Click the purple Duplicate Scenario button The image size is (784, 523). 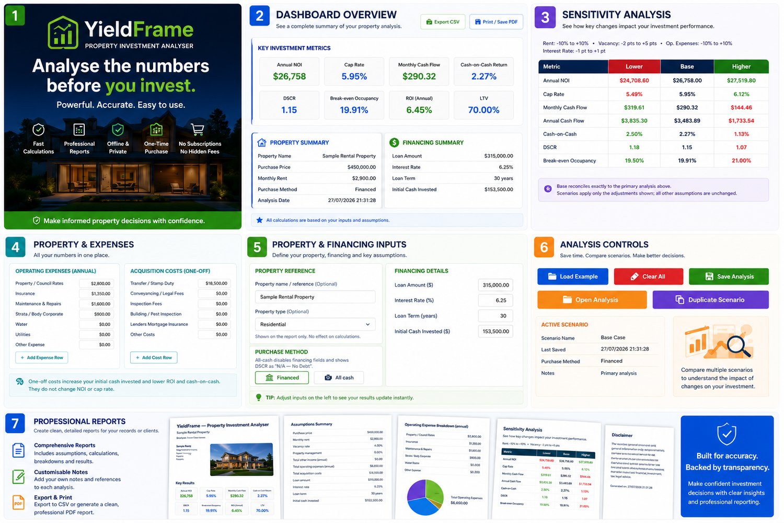tap(710, 300)
